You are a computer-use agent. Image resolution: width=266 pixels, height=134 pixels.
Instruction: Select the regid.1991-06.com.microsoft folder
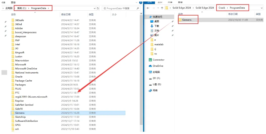point(31,97)
